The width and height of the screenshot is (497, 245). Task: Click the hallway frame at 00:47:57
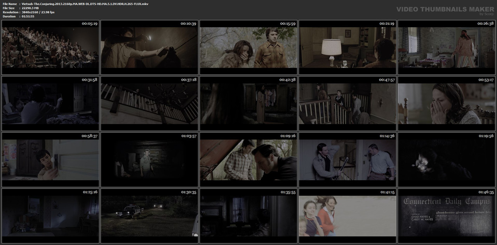[x=348, y=104]
